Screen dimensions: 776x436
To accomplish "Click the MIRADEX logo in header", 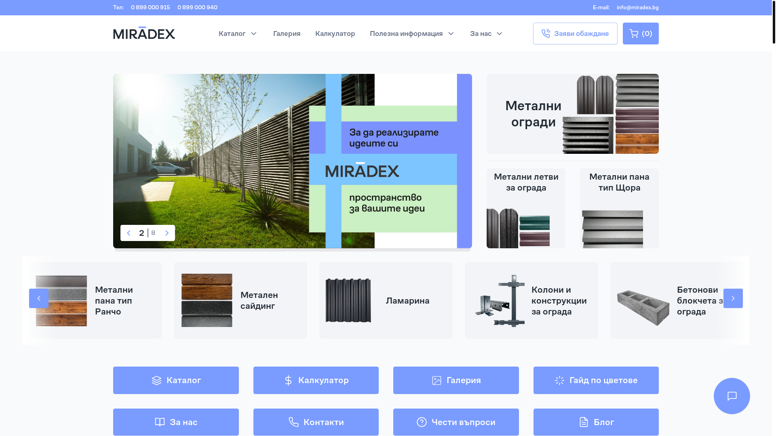I will click(x=144, y=33).
